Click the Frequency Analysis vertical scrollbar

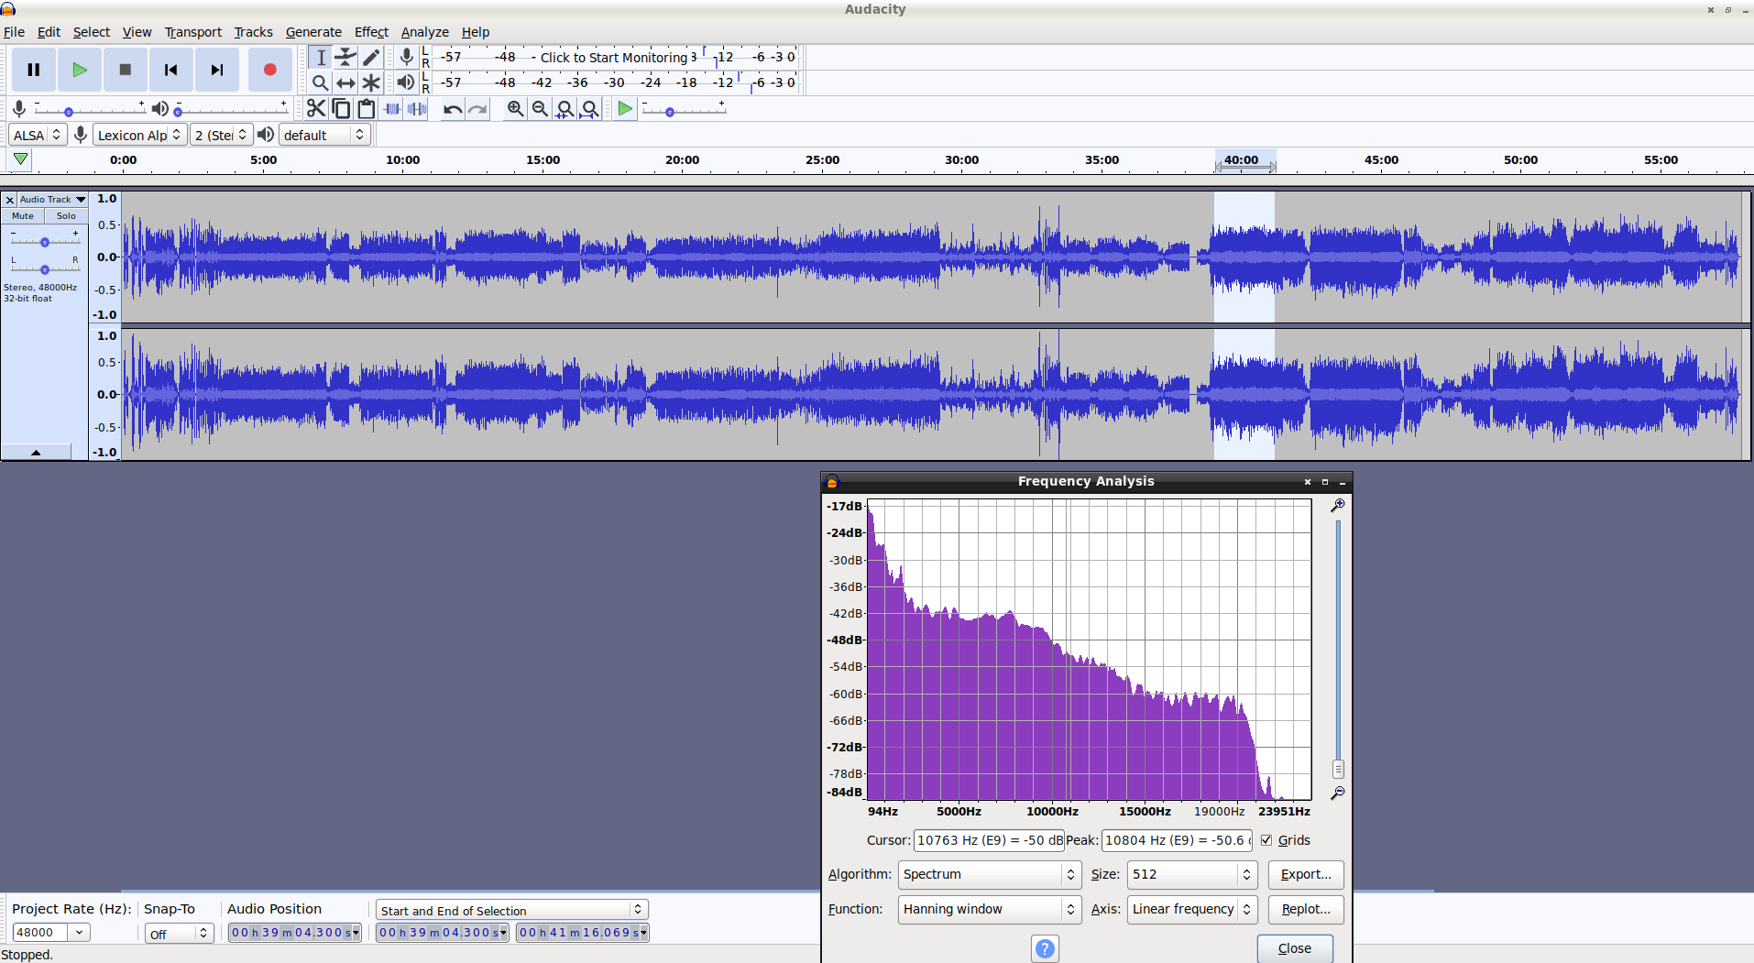1338,649
